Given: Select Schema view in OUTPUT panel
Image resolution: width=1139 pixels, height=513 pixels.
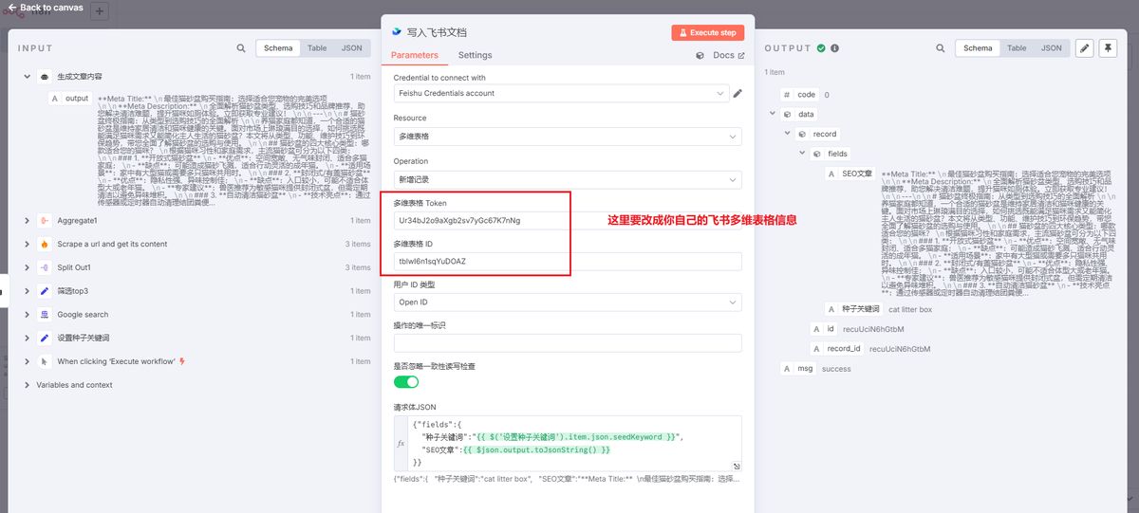Looking at the screenshot, I should tap(978, 48).
